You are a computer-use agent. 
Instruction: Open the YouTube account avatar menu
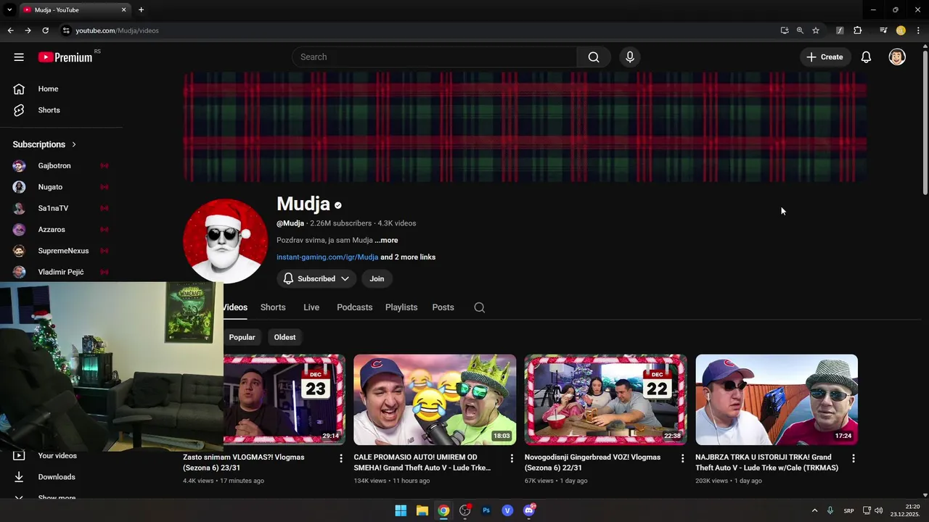(897, 57)
